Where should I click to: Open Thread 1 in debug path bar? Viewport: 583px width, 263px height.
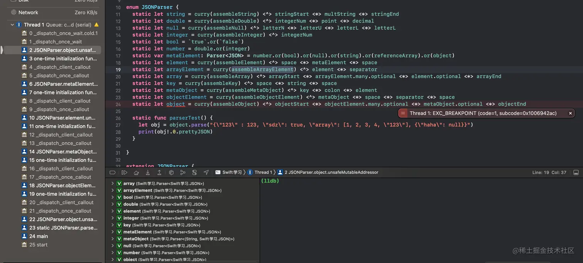tap(260, 173)
